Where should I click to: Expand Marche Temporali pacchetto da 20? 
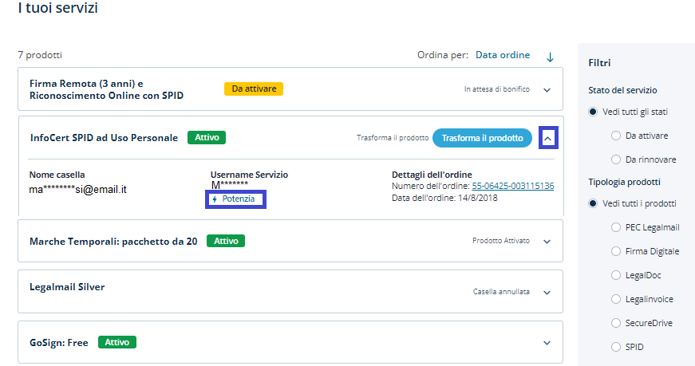[x=547, y=242]
